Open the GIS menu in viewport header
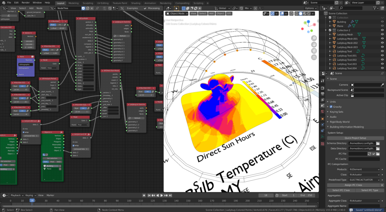 229,14
